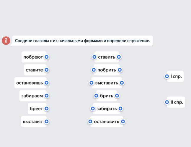Screen dimensions: 191x147
Task: Select the left connector dot of забирать
Action: pos(93,109)
